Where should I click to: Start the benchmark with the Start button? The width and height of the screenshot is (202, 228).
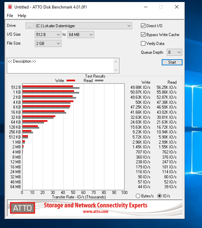172,62
